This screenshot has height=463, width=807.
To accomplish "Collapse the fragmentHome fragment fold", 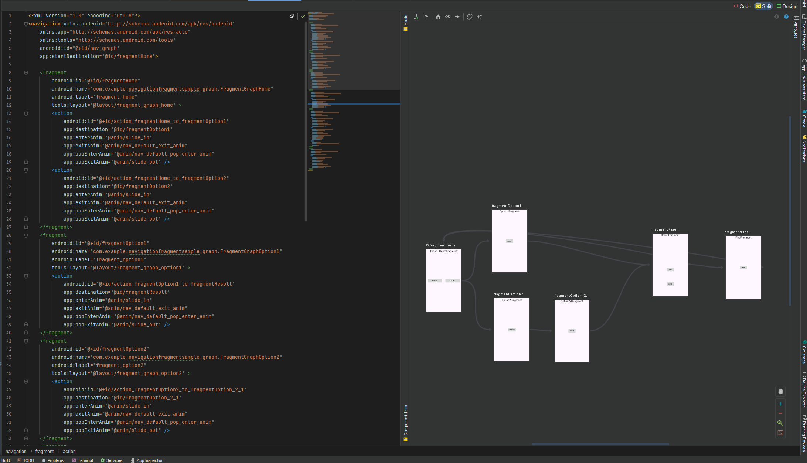I will pyautogui.click(x=26, y=73).
